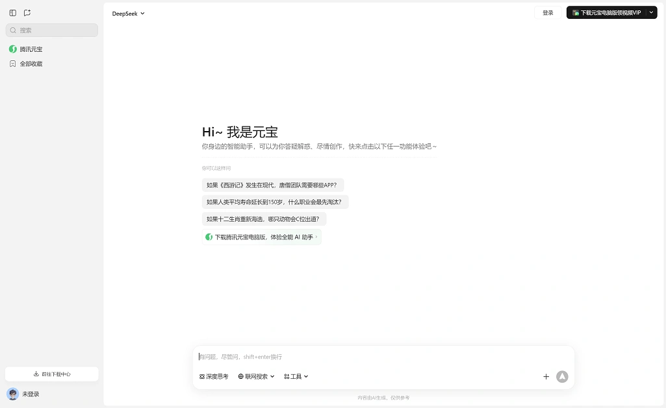666x408 pixels.
Task: Click the download icon in 前往下载中心
Action: tap(36, 374)
